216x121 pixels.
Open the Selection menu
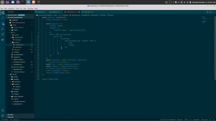pos(11,8)
